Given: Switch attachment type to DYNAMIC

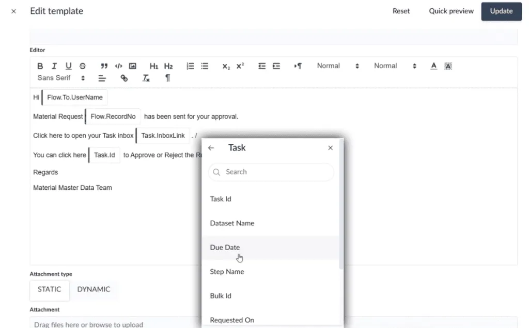Looking at the screenshot, I should [x=94, y=289].
